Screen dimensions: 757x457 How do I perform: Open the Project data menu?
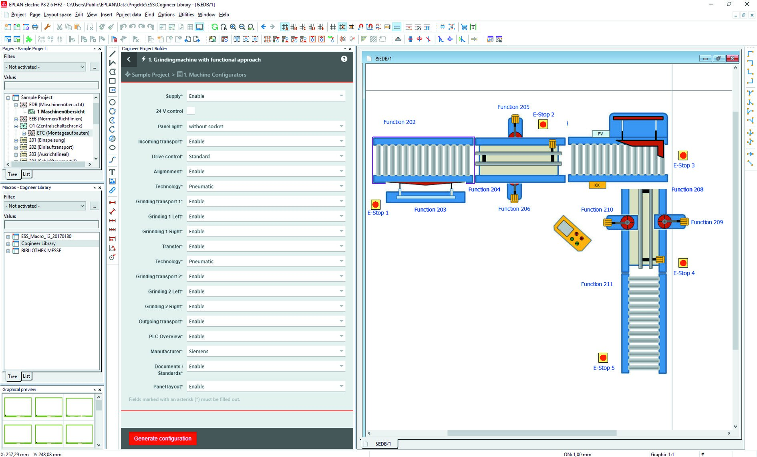tap(128, 14)
